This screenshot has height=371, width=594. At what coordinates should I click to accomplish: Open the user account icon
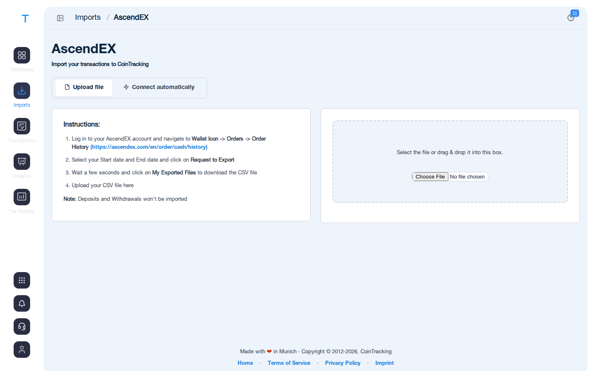click(22, 350)
